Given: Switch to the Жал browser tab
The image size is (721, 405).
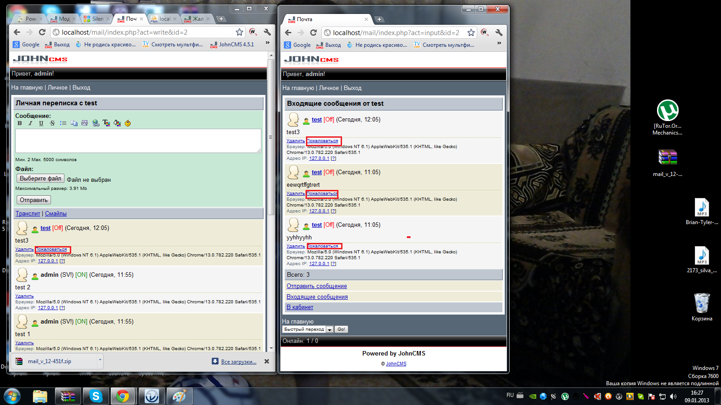Looking at the screenshot, I should point(196,19).
